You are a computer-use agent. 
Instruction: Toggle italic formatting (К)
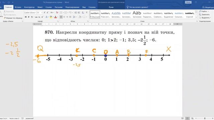pyautogui.click(x=29, y=17)
